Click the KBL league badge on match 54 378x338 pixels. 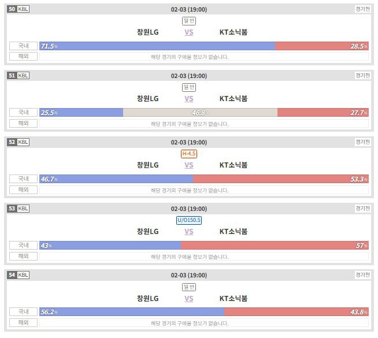(23, 275)
